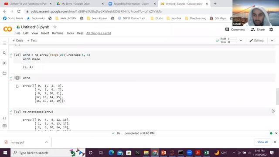Open Zoom from the taskbar

click(x=189, y=153)
